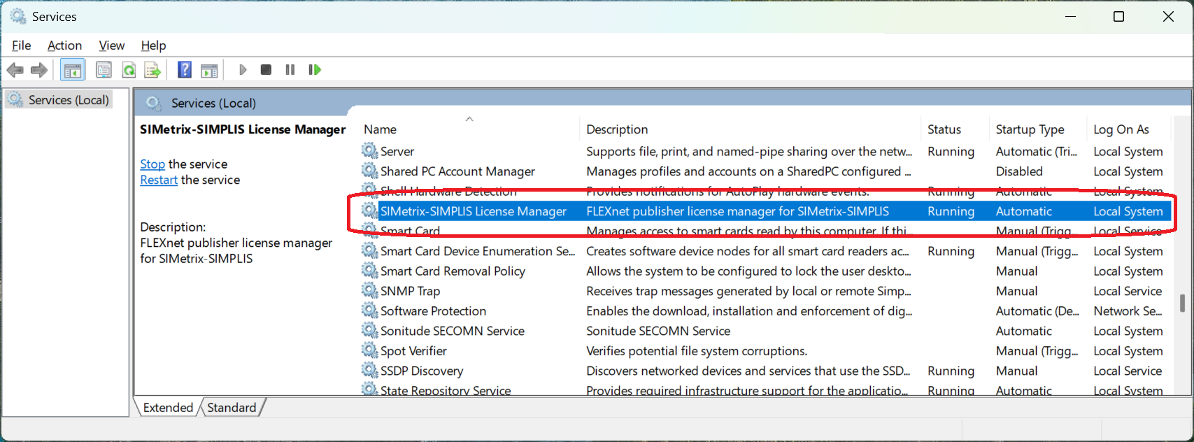Go back with the Back arrow toolbar icon
The width and height of the screenshot is (1194, 442).
(x=15, y=70)
